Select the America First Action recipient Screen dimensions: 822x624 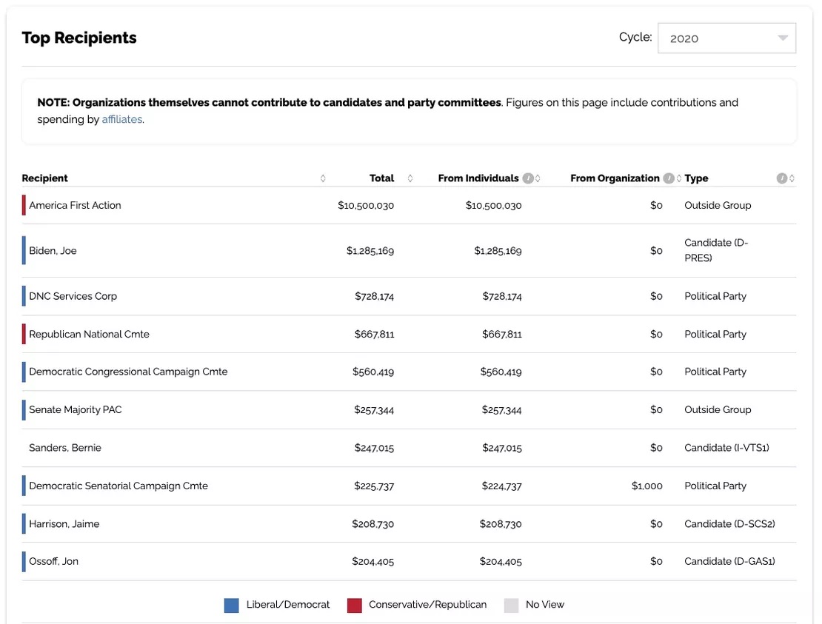(75, 205)
